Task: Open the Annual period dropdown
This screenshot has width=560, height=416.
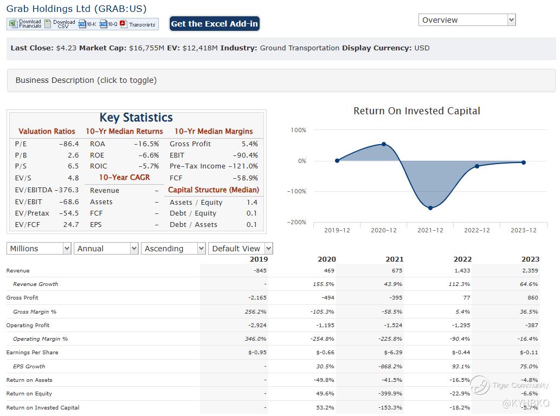Action: [106, 248]
